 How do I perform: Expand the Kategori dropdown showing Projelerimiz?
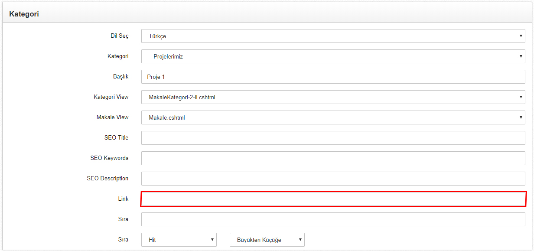point(333,56)
